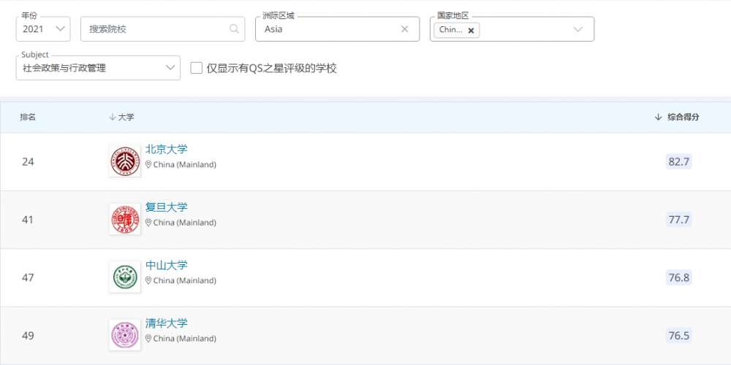Open Subject 社会政策与行政管理 dropdown
731x365 pixels.
(x=98, y=68)
